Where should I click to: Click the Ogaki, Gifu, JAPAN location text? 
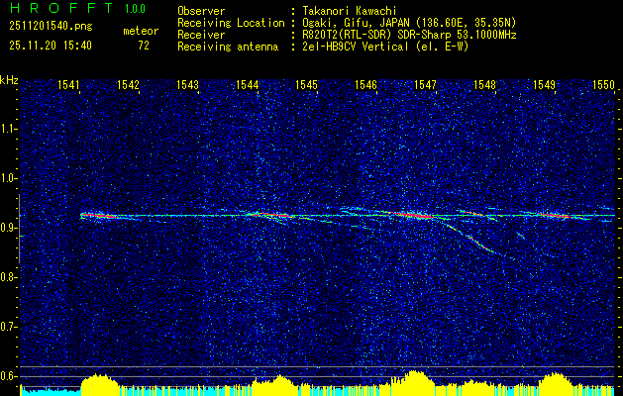pos(409,23)
